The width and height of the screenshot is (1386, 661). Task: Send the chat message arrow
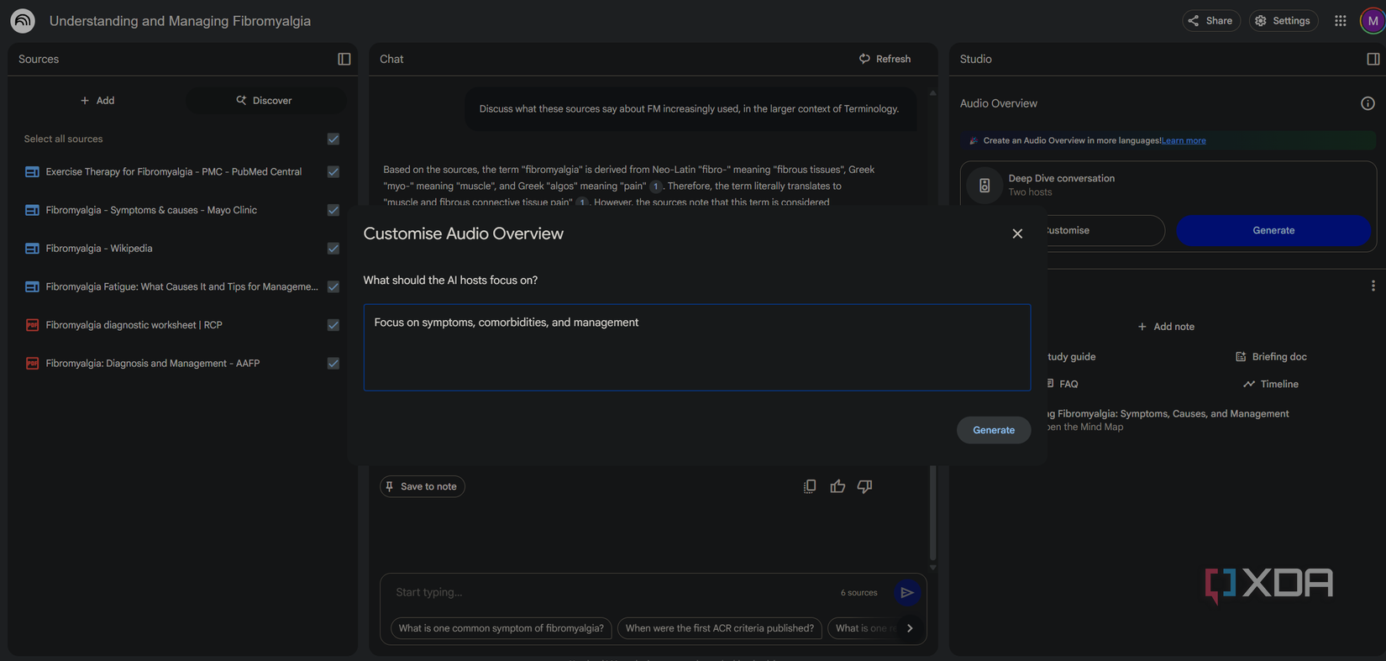907,592
